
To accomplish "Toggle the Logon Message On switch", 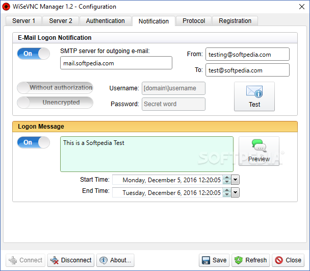I will point(34,142).
